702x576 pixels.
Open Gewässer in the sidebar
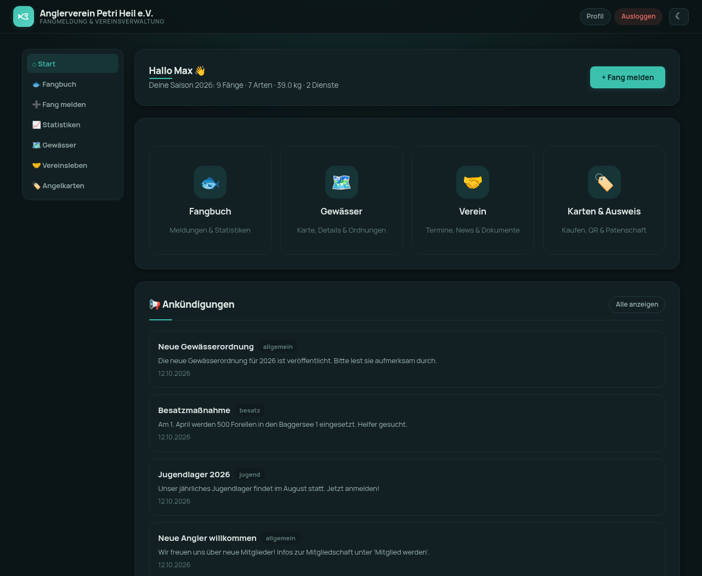coord(72,145)
